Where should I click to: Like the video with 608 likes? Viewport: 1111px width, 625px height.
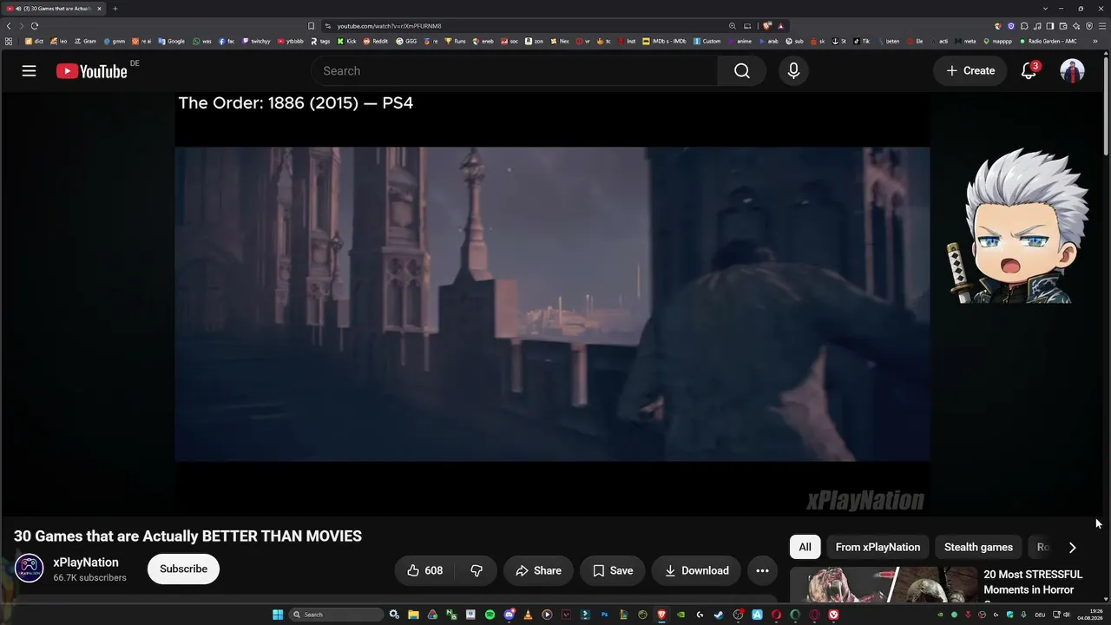424,570
